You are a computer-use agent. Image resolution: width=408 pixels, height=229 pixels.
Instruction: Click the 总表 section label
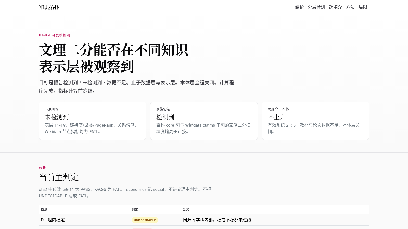[42, 168]
